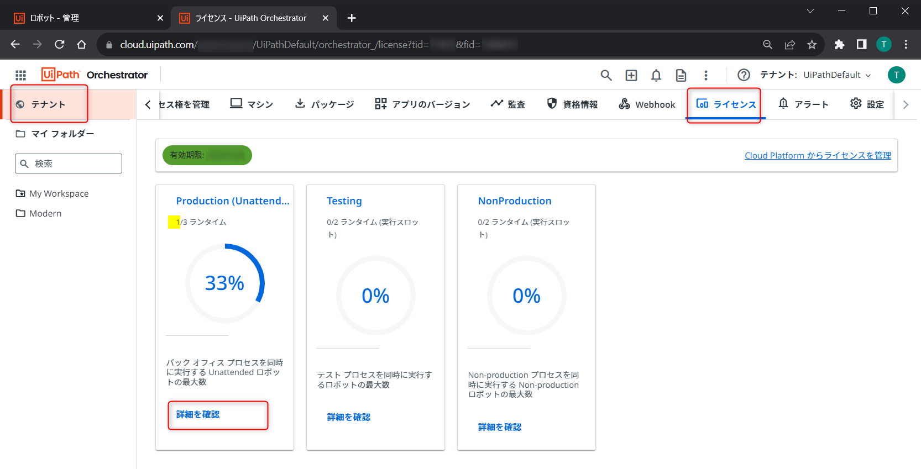Click the 33% progress ring
921x469 pixels.
pos(225,283)
